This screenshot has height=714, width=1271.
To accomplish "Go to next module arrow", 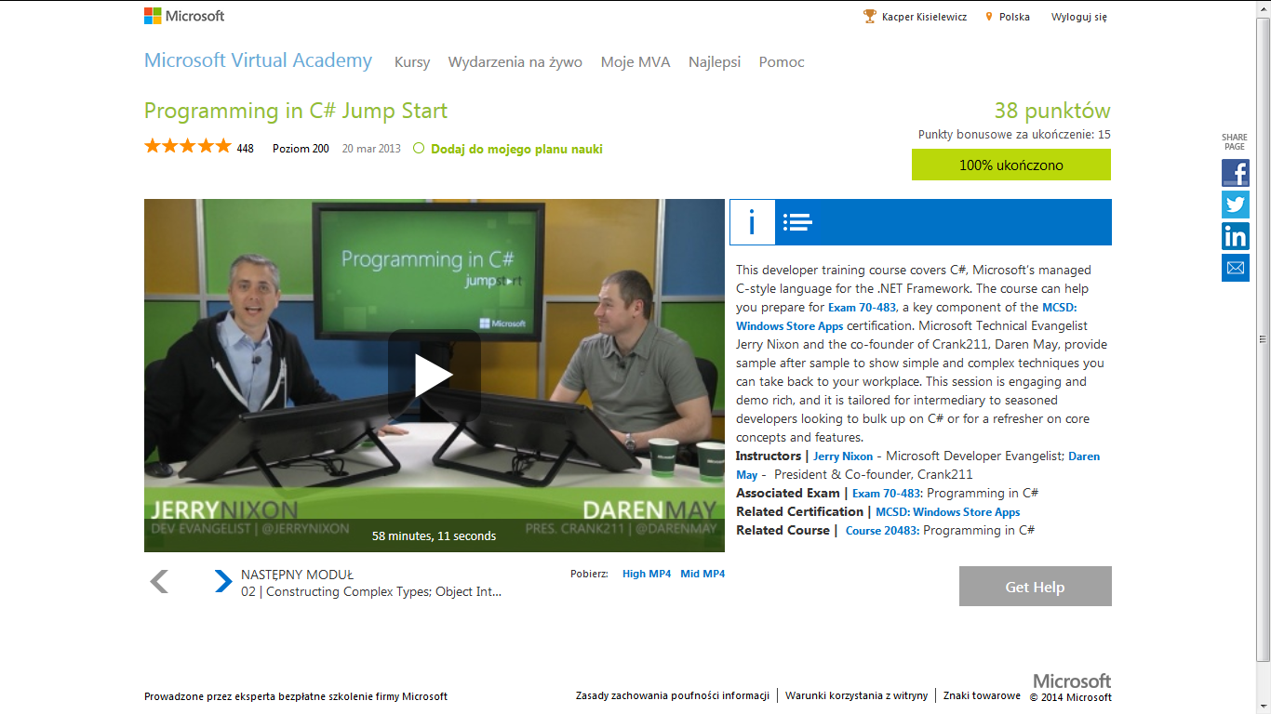I will [223, 582].
